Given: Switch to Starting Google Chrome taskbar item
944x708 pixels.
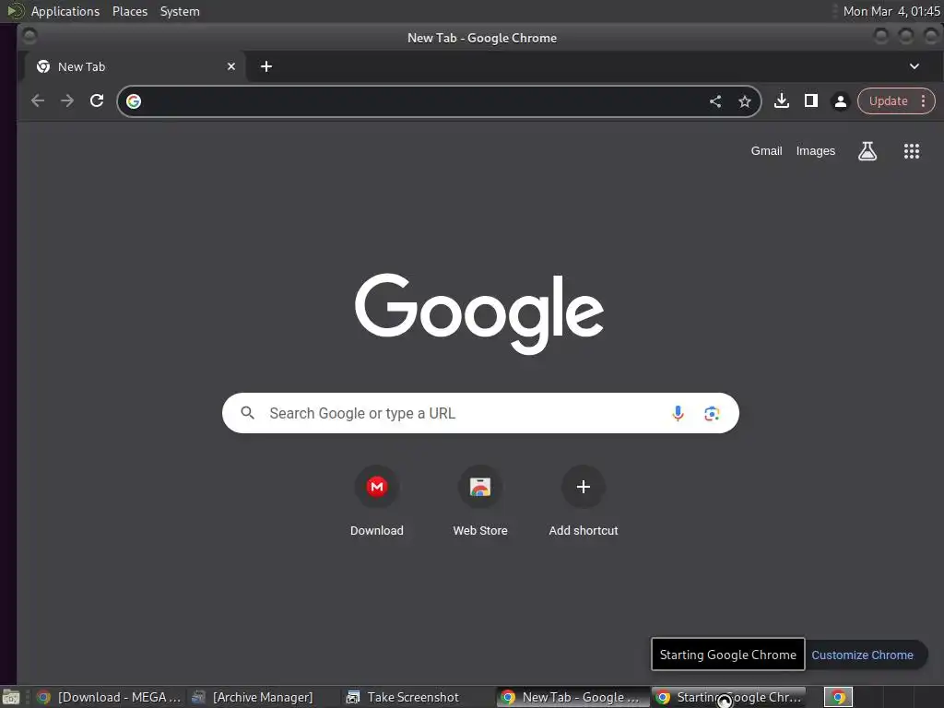Looking at the screenshot, I should click(x=728, y=697).
